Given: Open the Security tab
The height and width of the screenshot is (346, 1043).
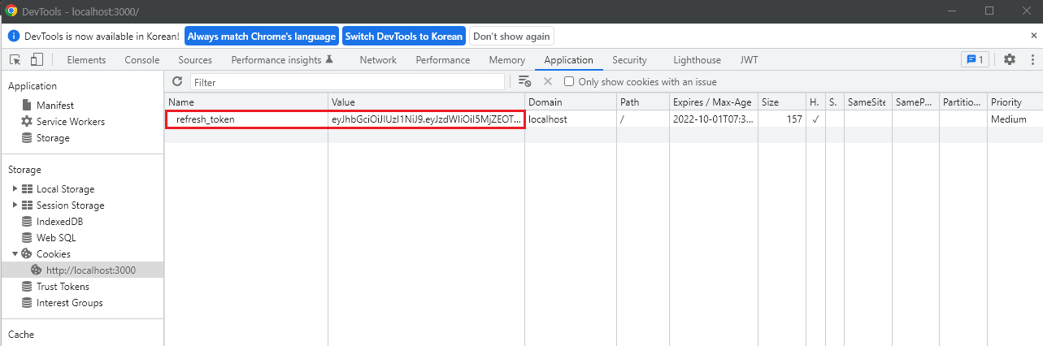Looking at the screenshot, I should 630,60.
